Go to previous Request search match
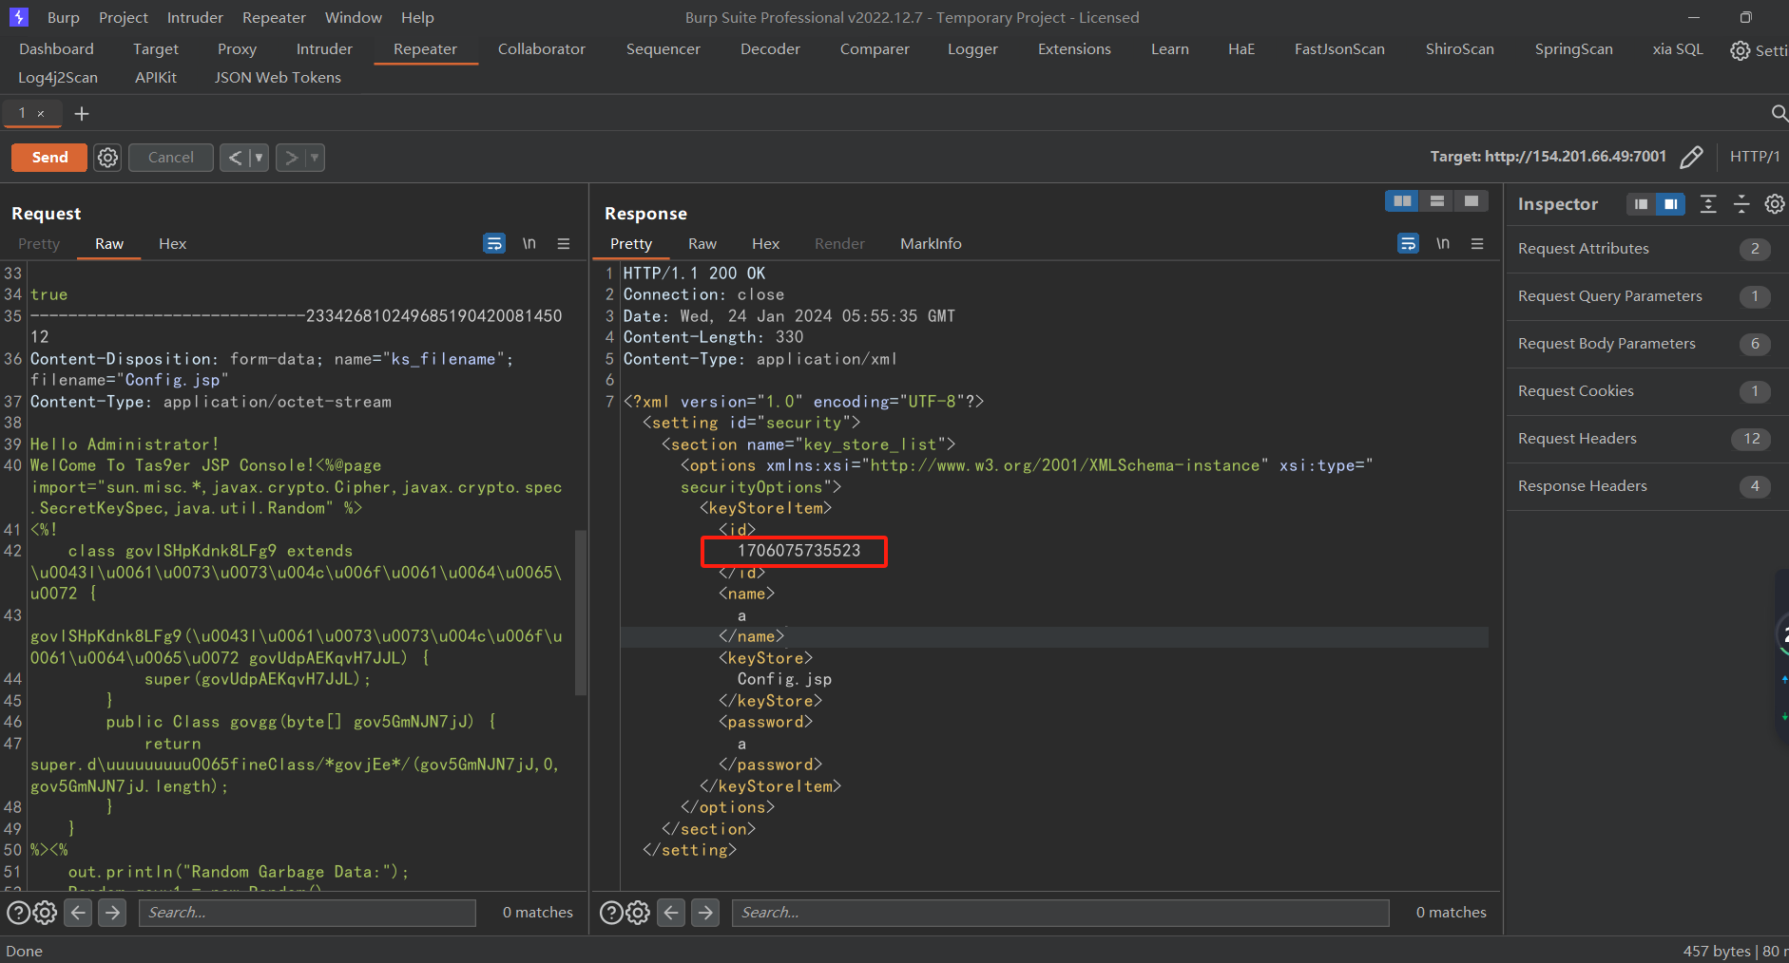This screenshot has width=1789, height=963. click(x=79, y=913)
